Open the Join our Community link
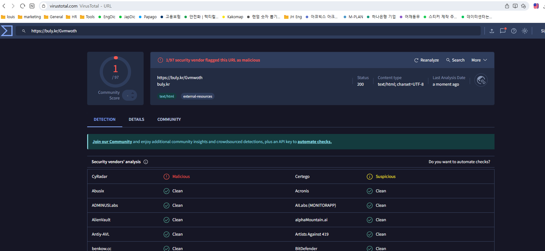The width and height of the screenshot is (545, 251). point(112,142)
